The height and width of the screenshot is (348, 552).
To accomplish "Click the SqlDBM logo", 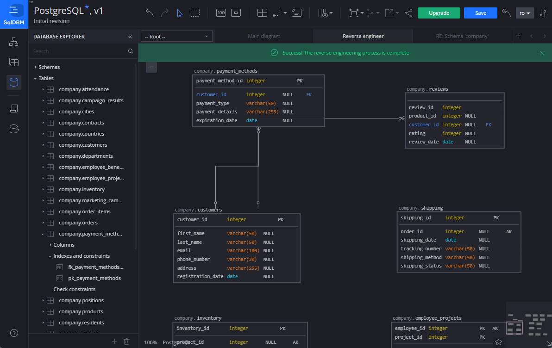I will coord(14,14).
